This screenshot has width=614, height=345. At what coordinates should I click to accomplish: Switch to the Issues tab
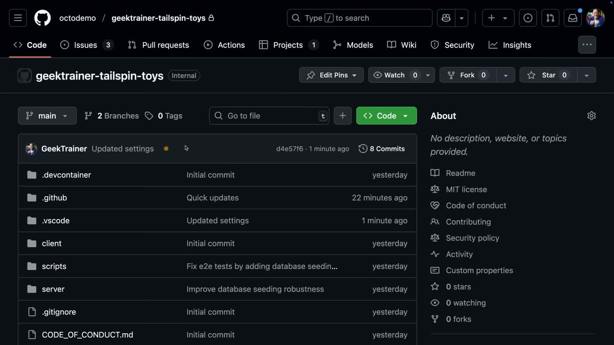pyautogui.click(x=87, y=45)
